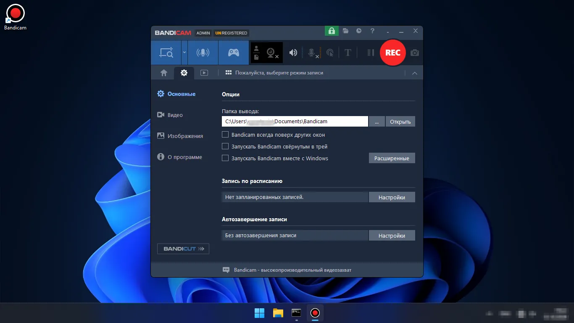
Task: Click the UNREGISTERED label in title bar
Action: click(x=231, y=33)
